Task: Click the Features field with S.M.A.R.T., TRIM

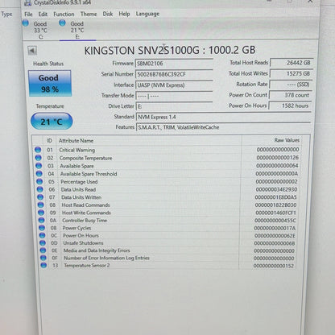Action: pyautogui.click(x=224, y=127)
